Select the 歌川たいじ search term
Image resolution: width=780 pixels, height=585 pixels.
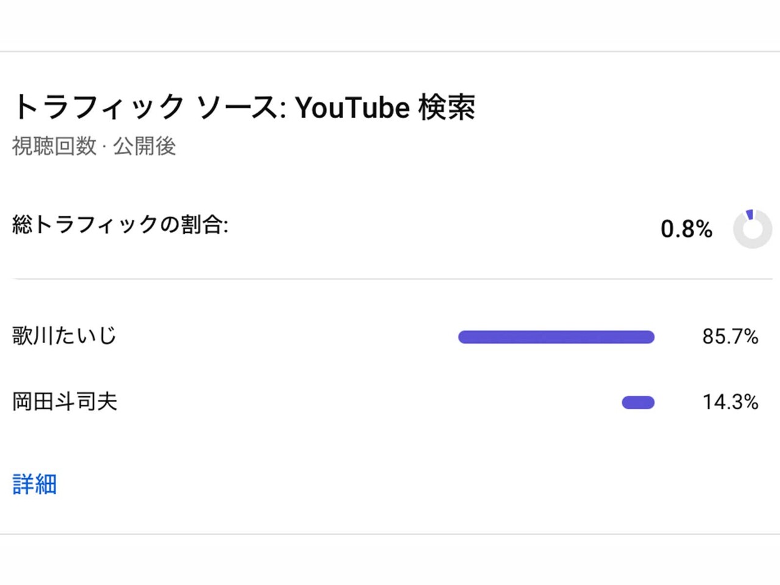coord(64,336)
